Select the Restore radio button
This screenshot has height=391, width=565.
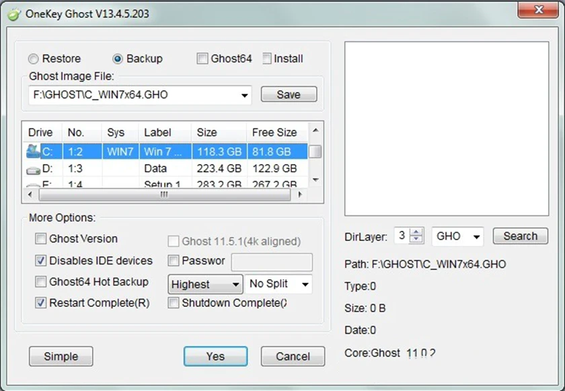coord(32,59)
